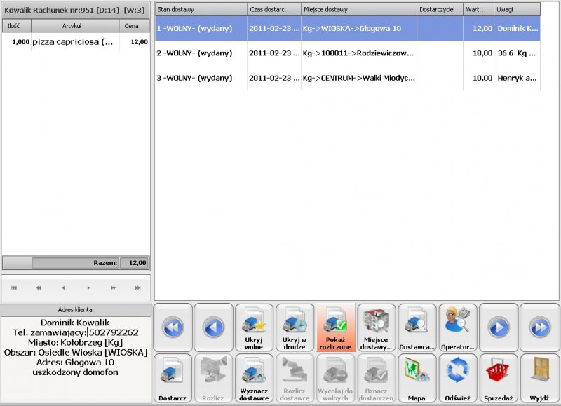Screen dimensions: 561x406
Task: Exit via the Wyjdź door icon
Action: pos(539,378)
